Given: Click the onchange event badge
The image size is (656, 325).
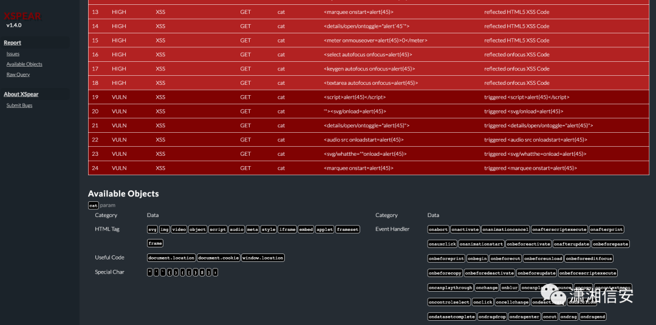Looking at the screenshot, I should (x=487, y=288).
